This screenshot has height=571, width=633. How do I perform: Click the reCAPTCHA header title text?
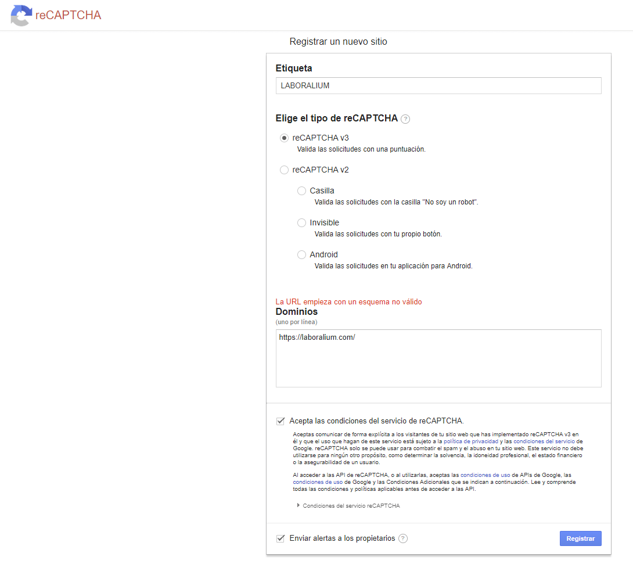tap(68, 15)
